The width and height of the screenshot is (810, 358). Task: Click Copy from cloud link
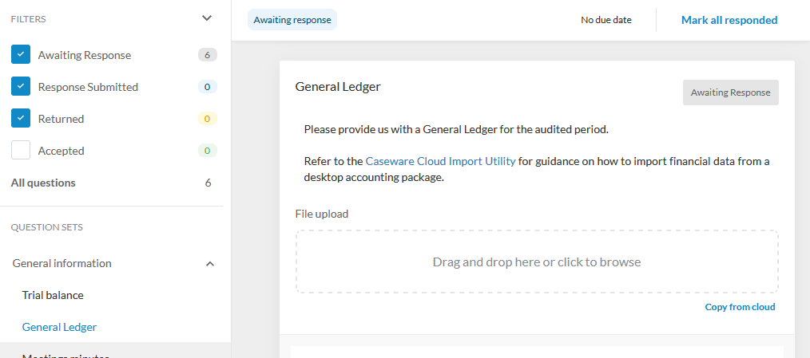(x=740, y=307)
